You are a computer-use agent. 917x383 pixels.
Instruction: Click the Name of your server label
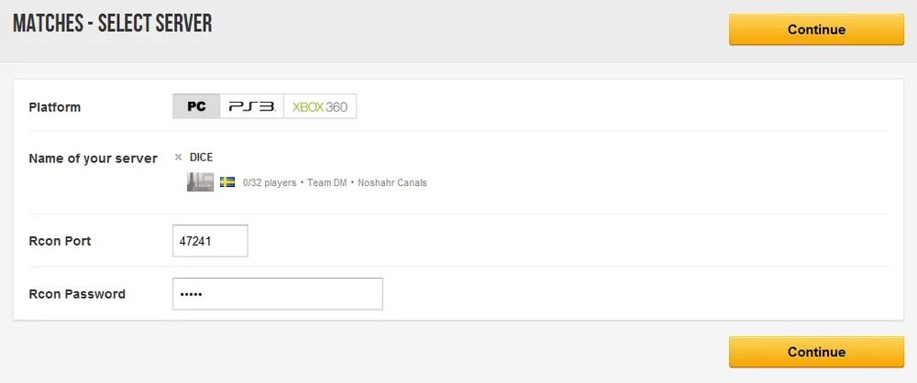pyautogui.click(x=93, y=159)
